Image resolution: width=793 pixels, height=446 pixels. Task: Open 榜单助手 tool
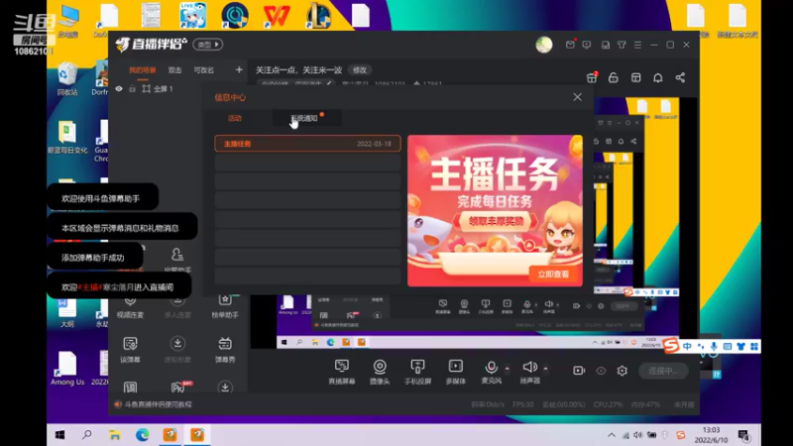click(225, 306)
